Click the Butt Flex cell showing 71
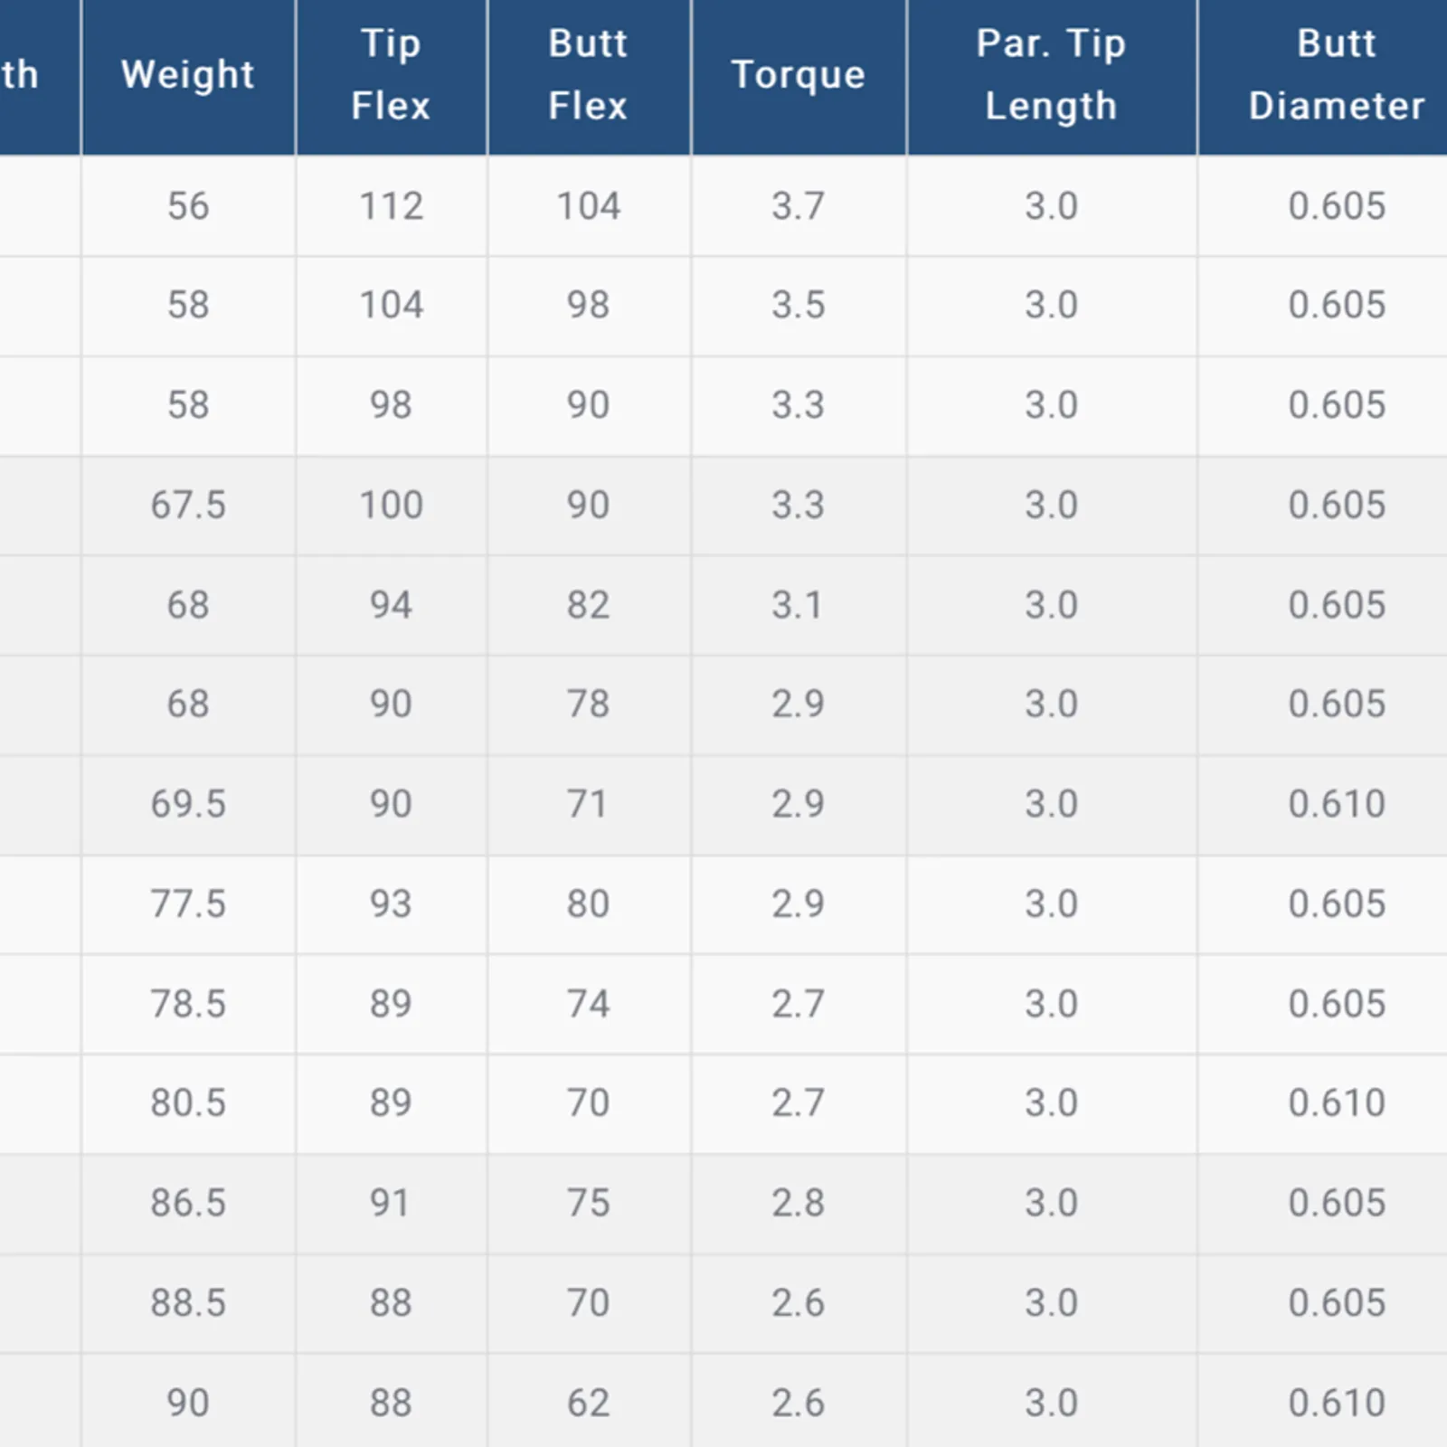This screenshot has height=1447, width=1447. 588,804
